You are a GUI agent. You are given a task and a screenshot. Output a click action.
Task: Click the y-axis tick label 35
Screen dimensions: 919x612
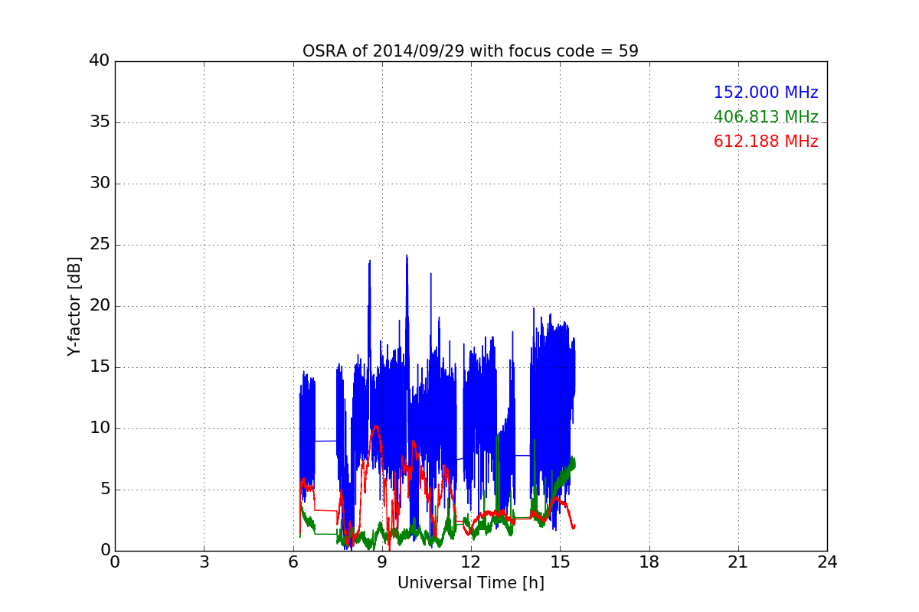click(100, 122)
